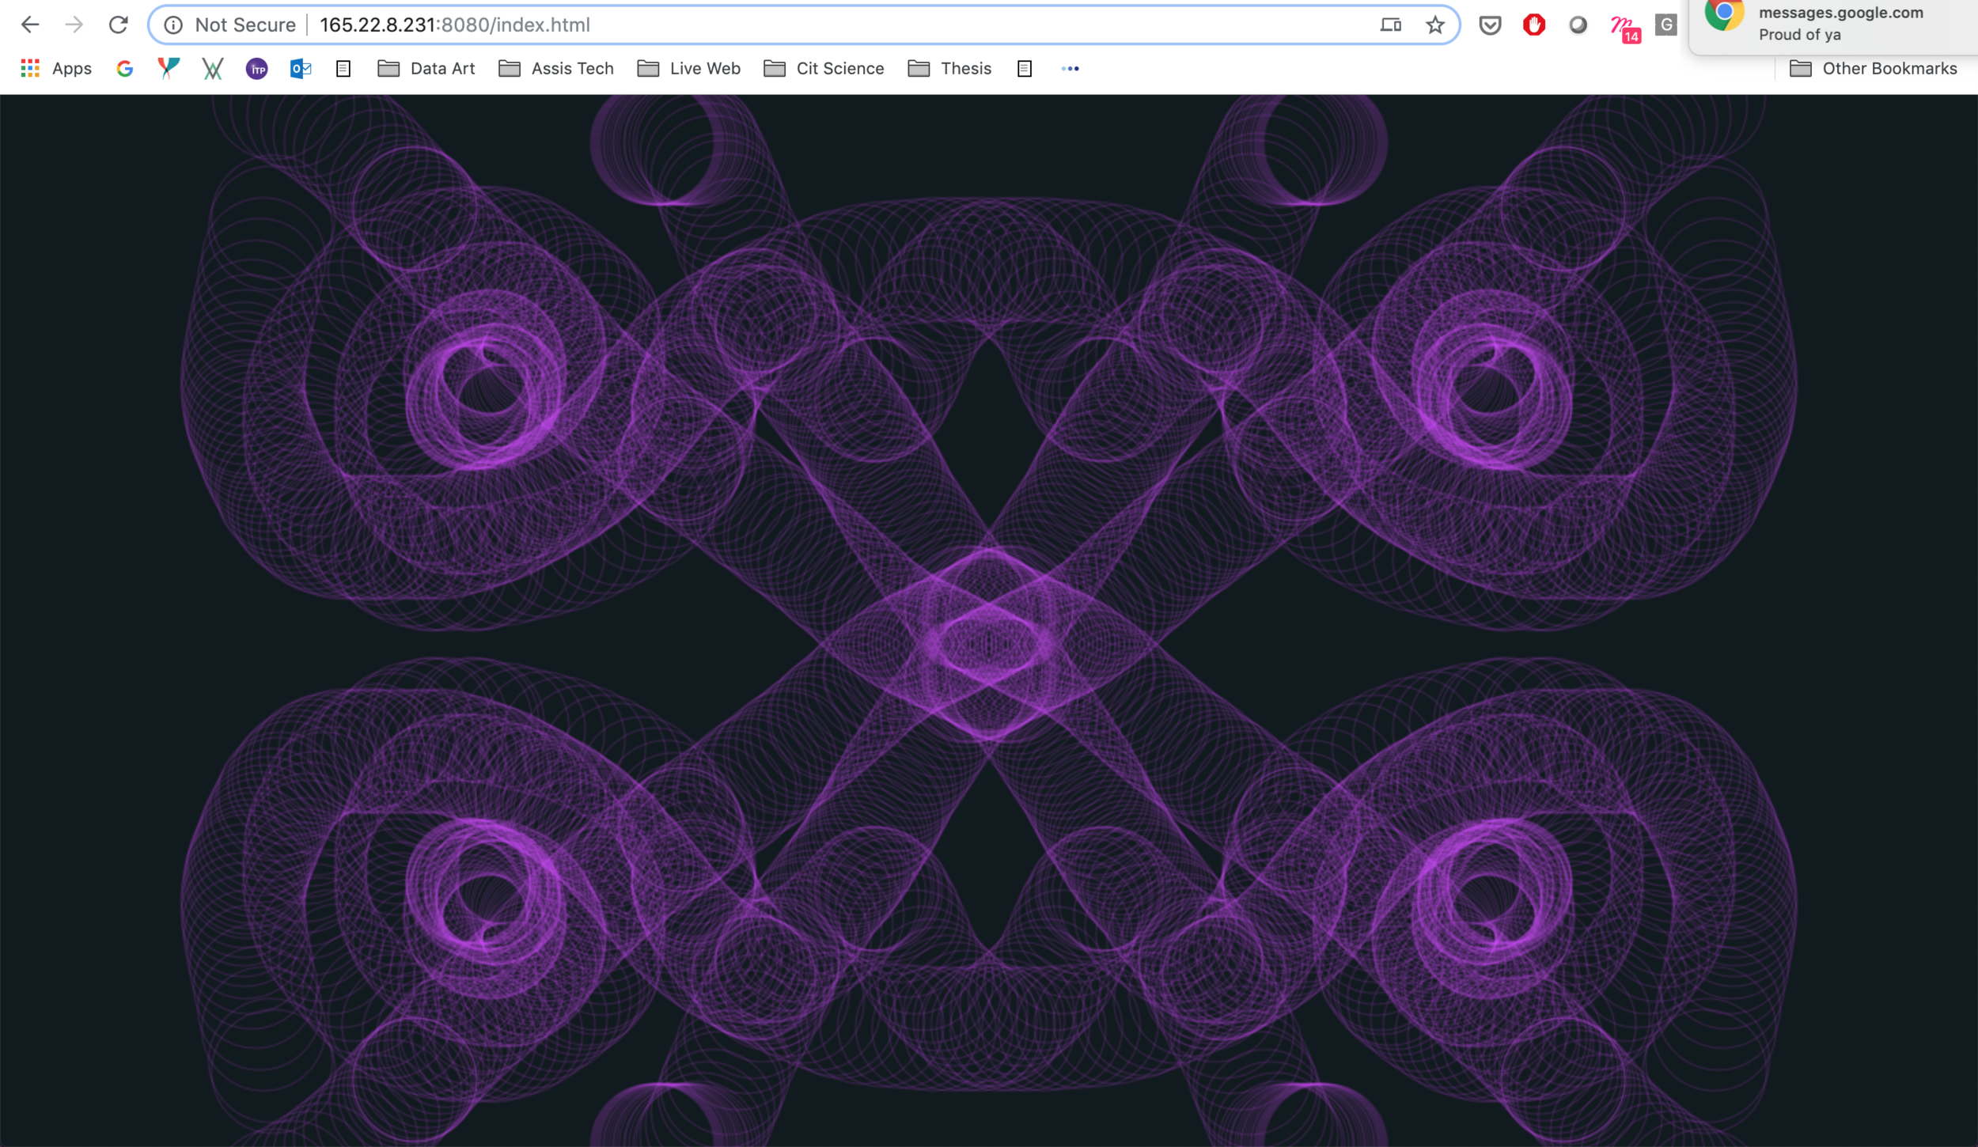Click the messages.google.com notification

[1836, 24]
